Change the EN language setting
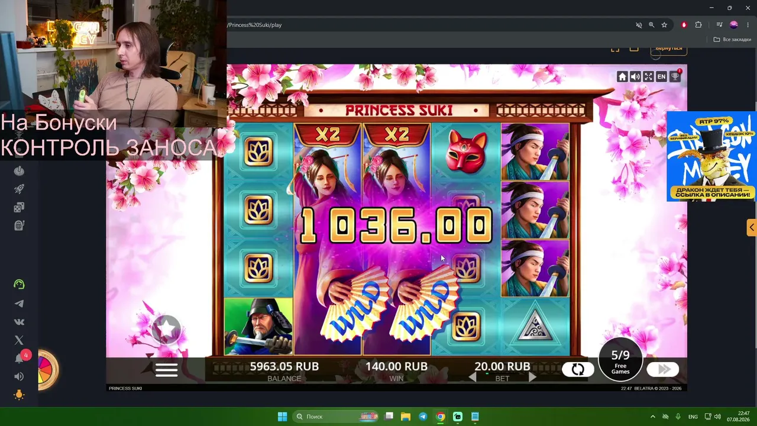This screenshot has height=426, width=757. (661, 76)
